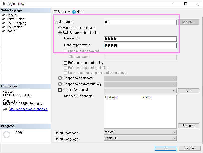This screenshot has height=153, width=203.
Task: Click the Login window server icon
Action: click(x=4, y=4)
